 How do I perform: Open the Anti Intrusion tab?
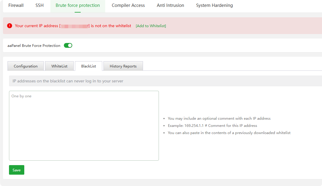[x=170, y=5]
